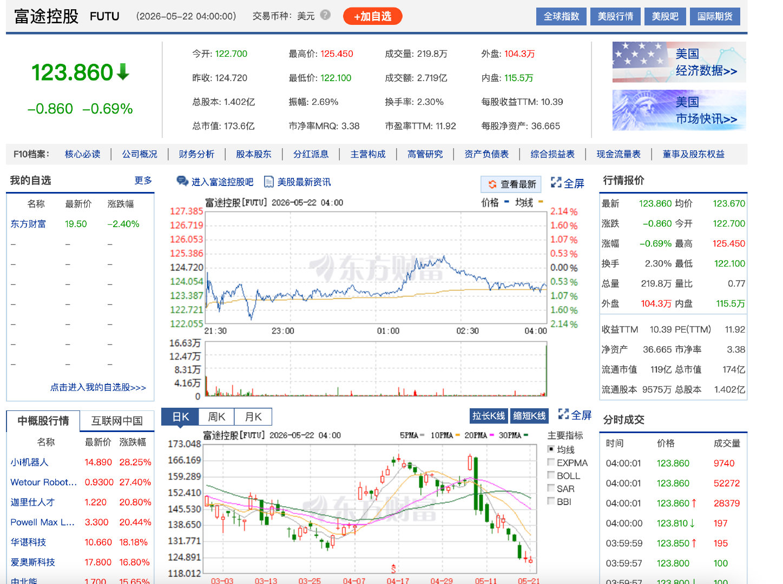Image resolution: width=783 pixels, height=584 pixels.
Task: Open 现金流量表 link
Action: tap(618, 154)
